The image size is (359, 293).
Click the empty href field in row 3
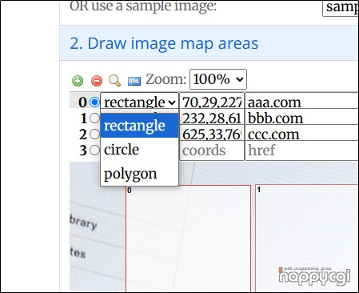301,151
